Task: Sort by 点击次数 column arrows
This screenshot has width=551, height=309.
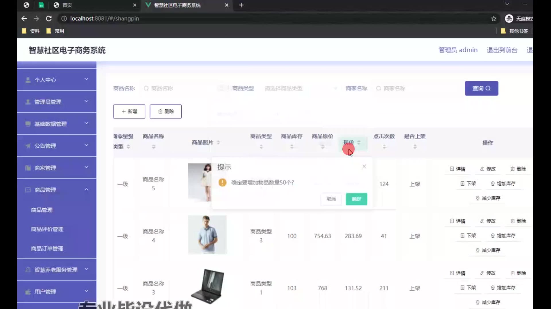Action: point(384,147)
